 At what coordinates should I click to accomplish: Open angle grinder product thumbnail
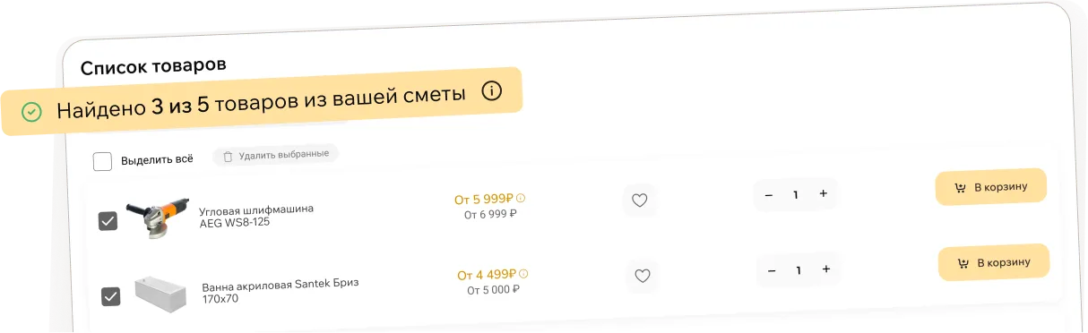tap(158, 218)
